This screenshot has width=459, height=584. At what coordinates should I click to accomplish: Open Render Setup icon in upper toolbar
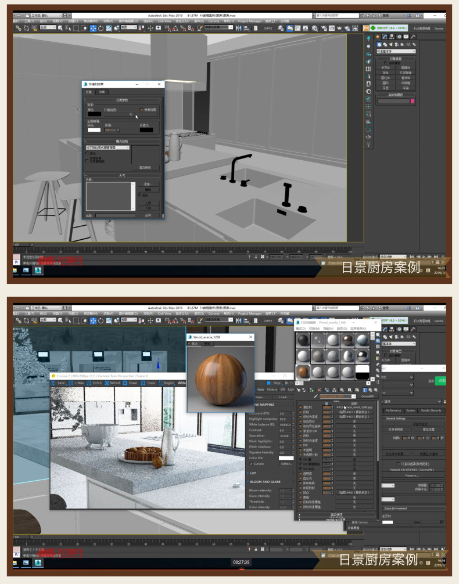[x=323, y=28]
